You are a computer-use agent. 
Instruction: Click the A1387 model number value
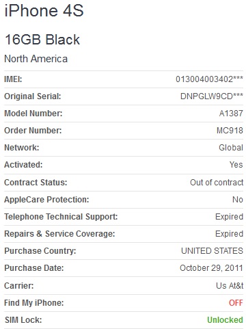231,114
